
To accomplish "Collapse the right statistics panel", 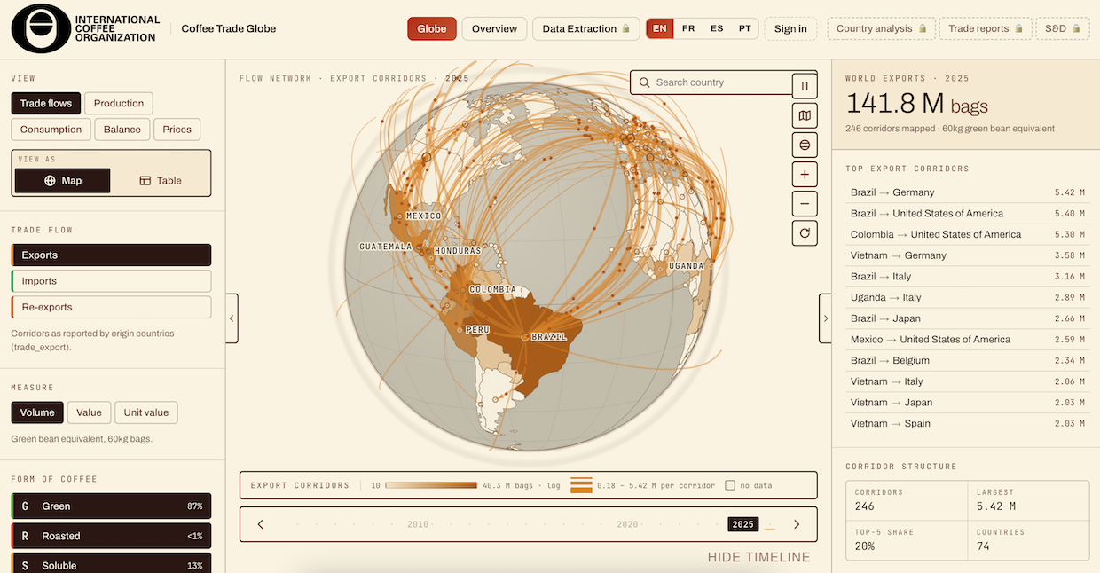I will coord(825,318).
